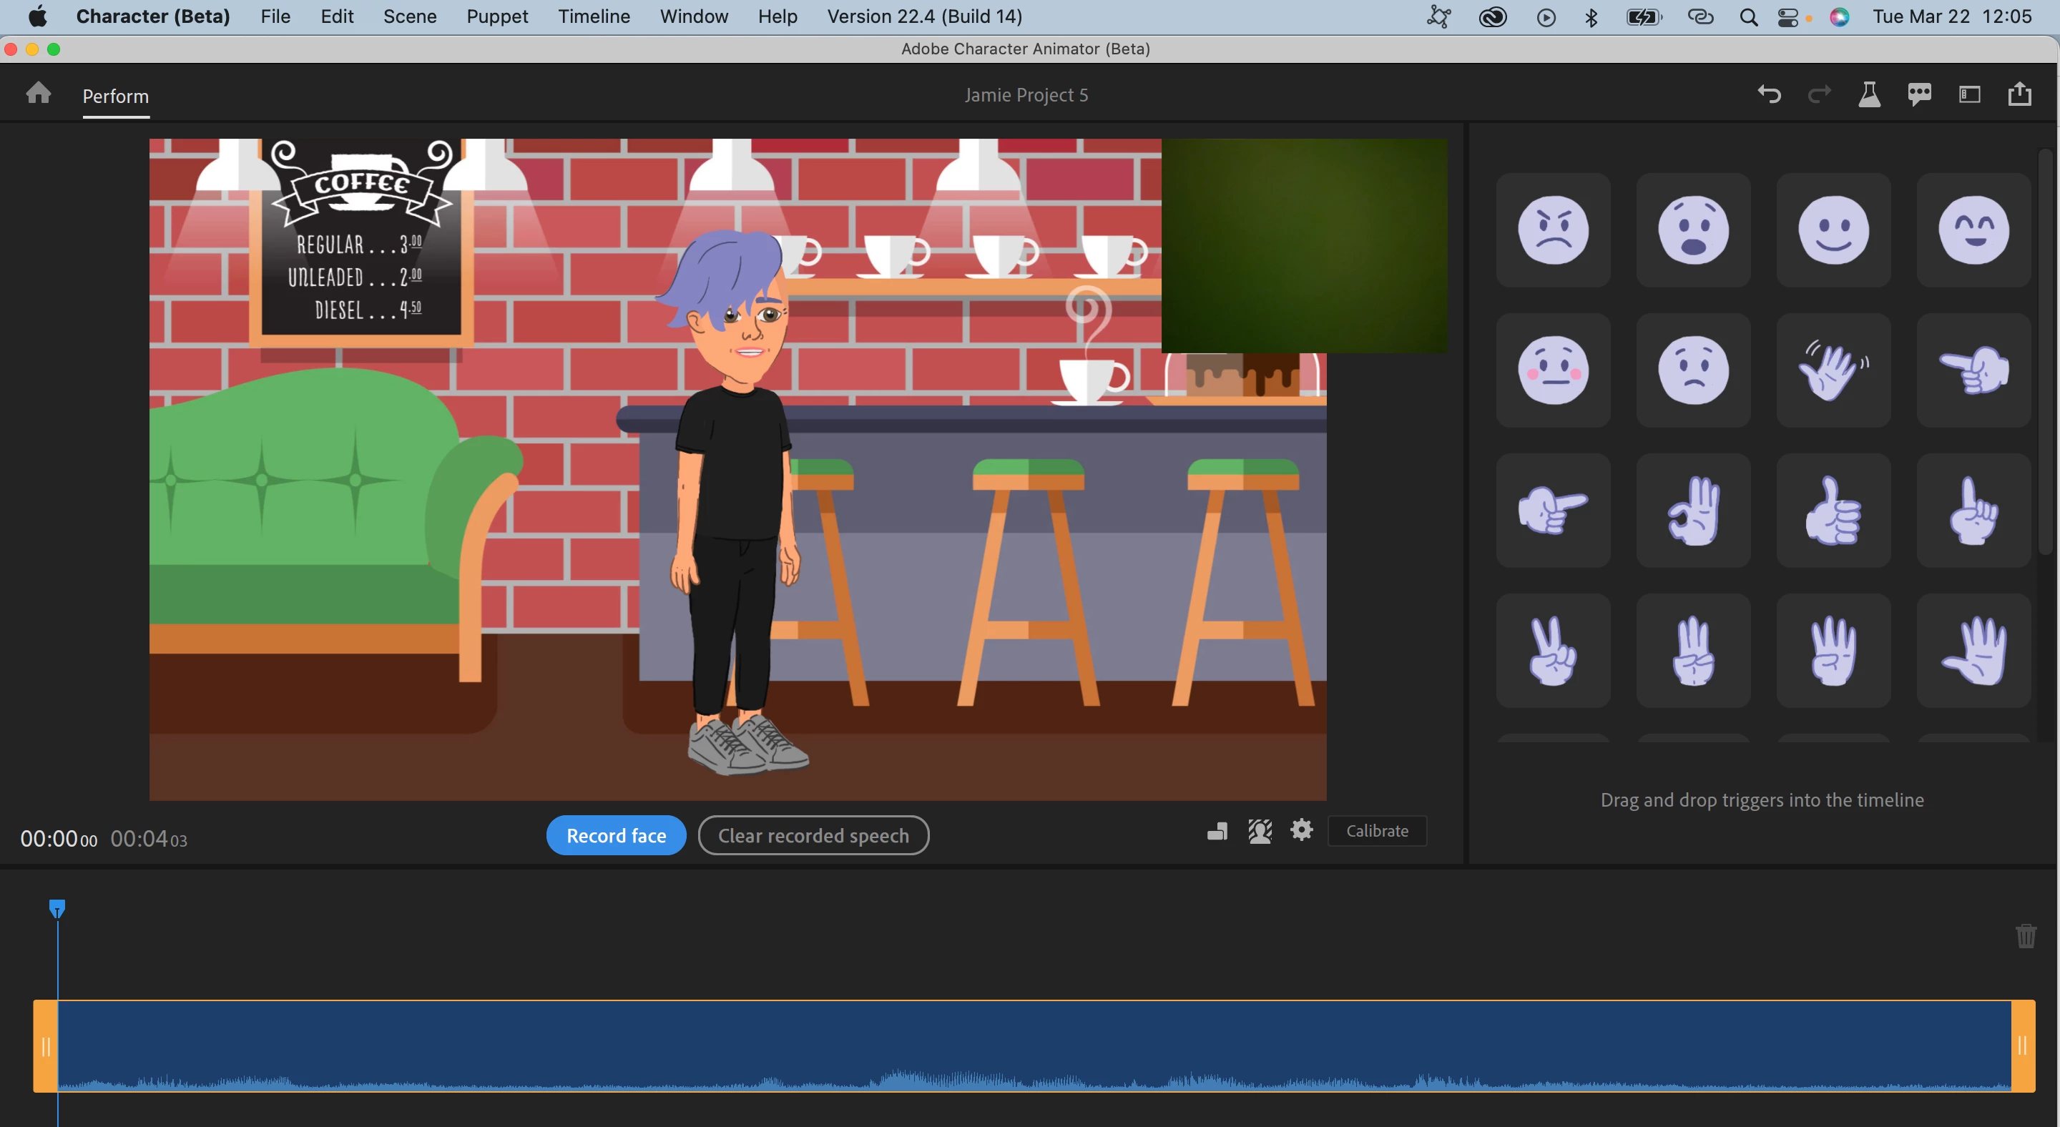This screenshot has width=2060, height=1127.
Task: Click Clear recorded speech button
Action: (x=813, y=835)
